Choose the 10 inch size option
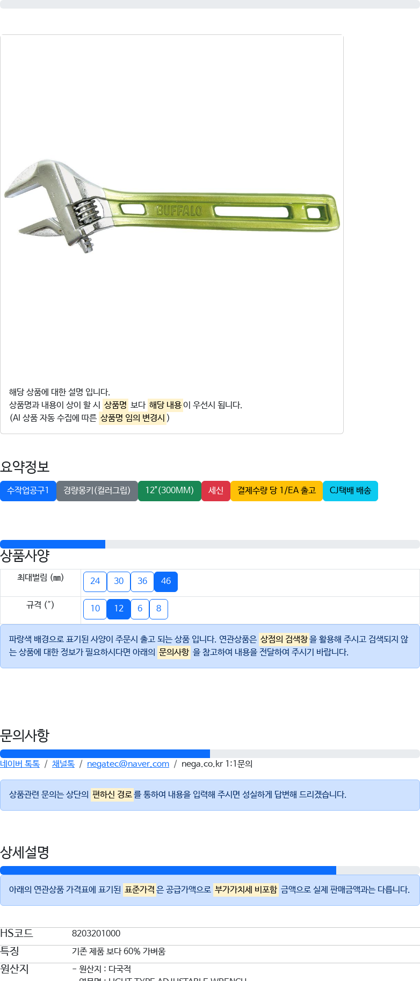Image resolution: width=420 pixels, height=981 pixels. [95, 609]
